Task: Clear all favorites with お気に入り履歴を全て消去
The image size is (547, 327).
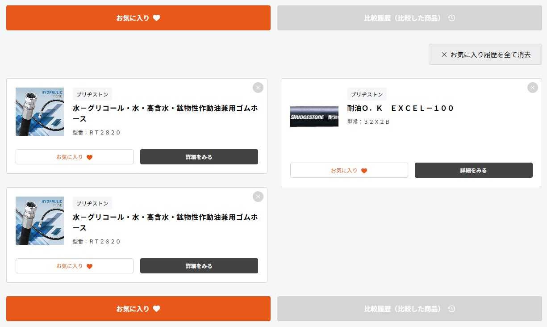Action: [x=485, y=54]
